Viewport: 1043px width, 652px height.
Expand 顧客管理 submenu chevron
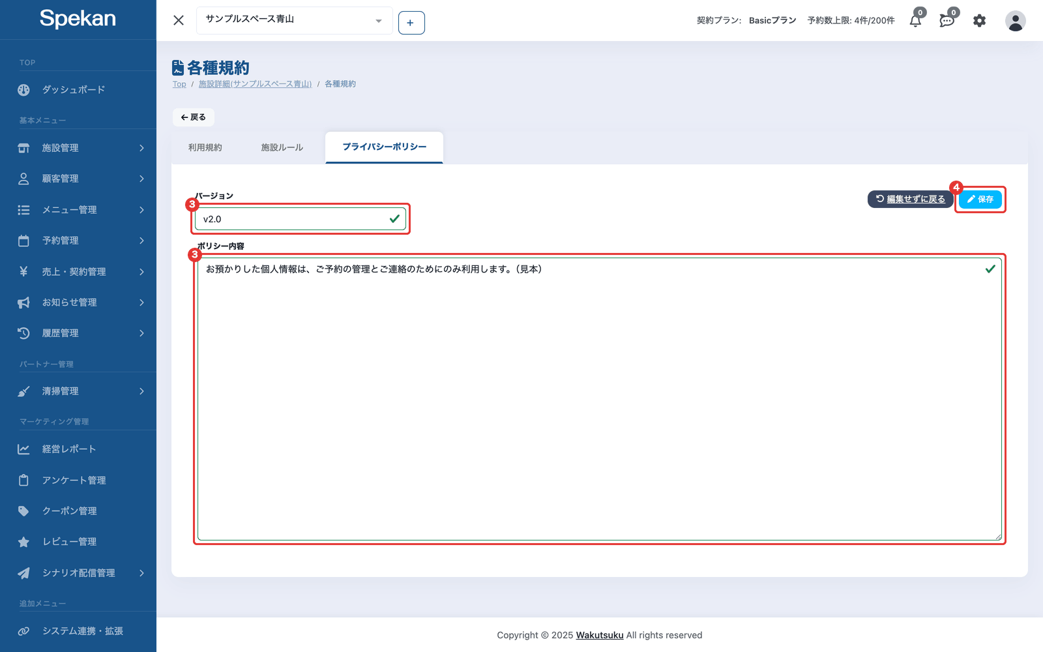[x=141, y=179]
